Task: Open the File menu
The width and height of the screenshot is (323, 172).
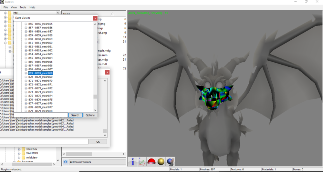Action: point(5,7)
